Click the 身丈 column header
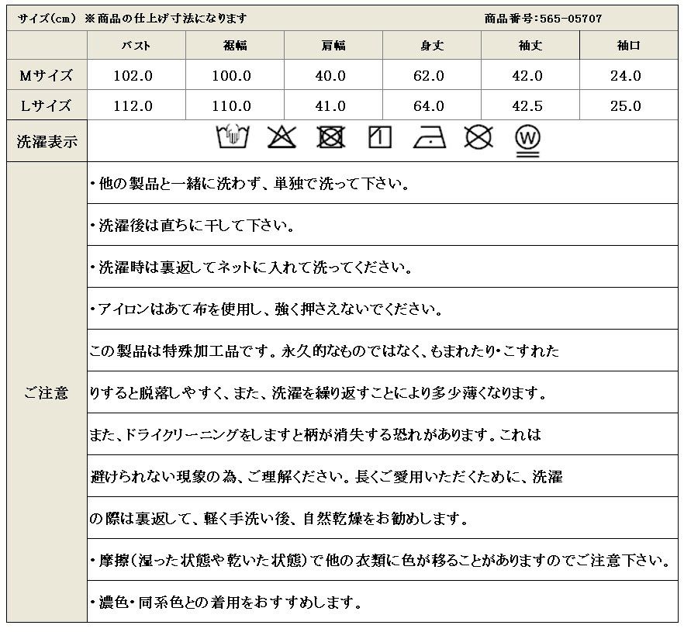The image size is (684, 632). pyautogui.click(x=432, y=46)
